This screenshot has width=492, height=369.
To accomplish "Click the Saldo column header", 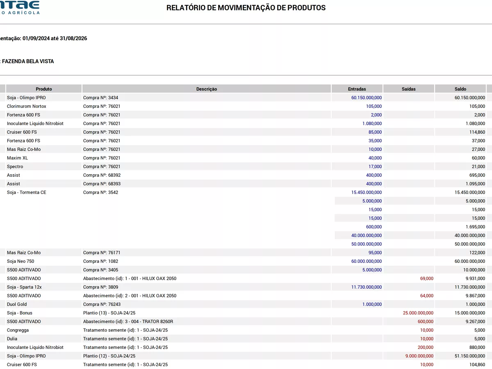I will [460, 89].
